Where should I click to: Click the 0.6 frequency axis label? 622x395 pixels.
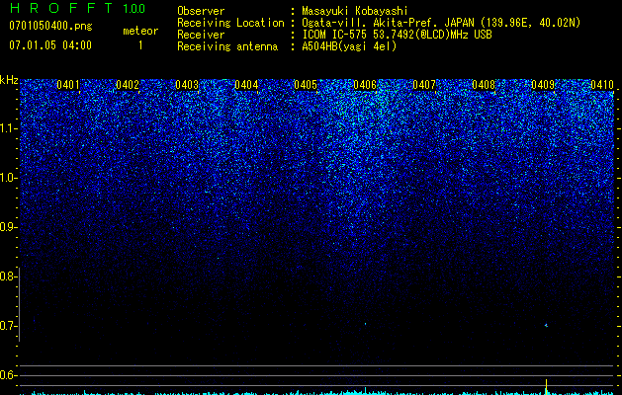click(7, 375)
